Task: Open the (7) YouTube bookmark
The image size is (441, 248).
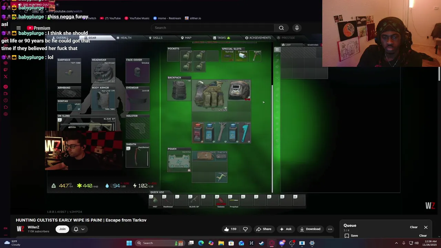Action: 110,18
